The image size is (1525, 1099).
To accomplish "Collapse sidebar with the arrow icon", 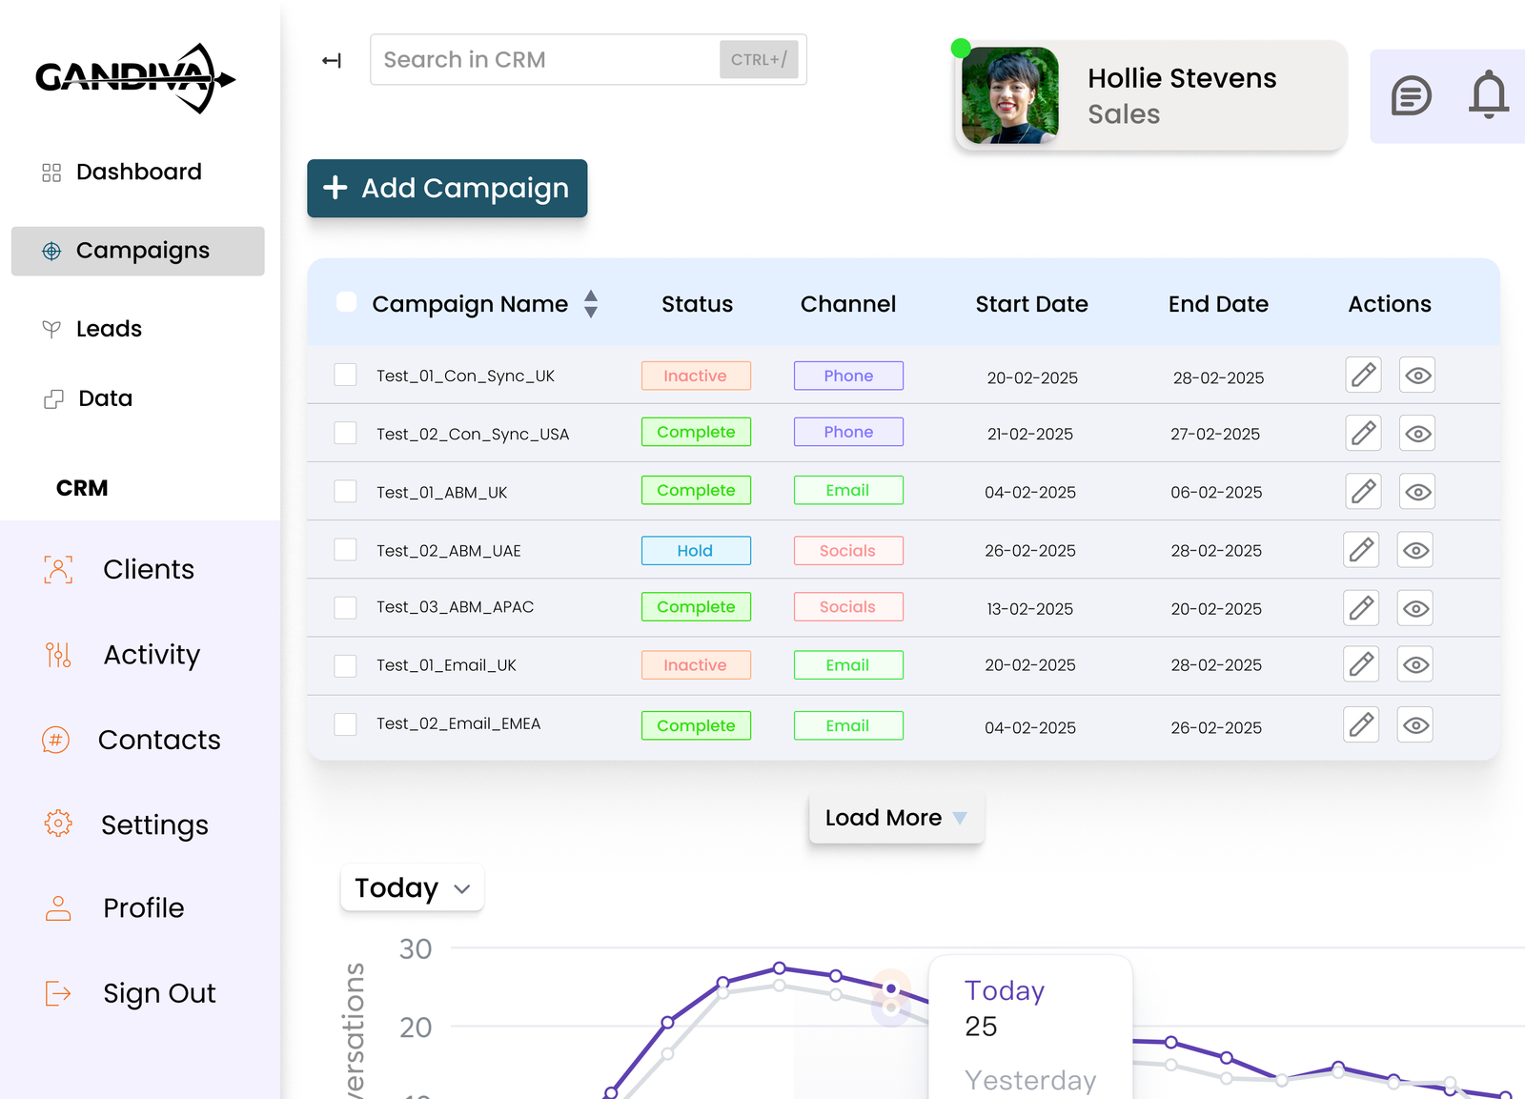I will pyautogui.click(x=332, y=61).
